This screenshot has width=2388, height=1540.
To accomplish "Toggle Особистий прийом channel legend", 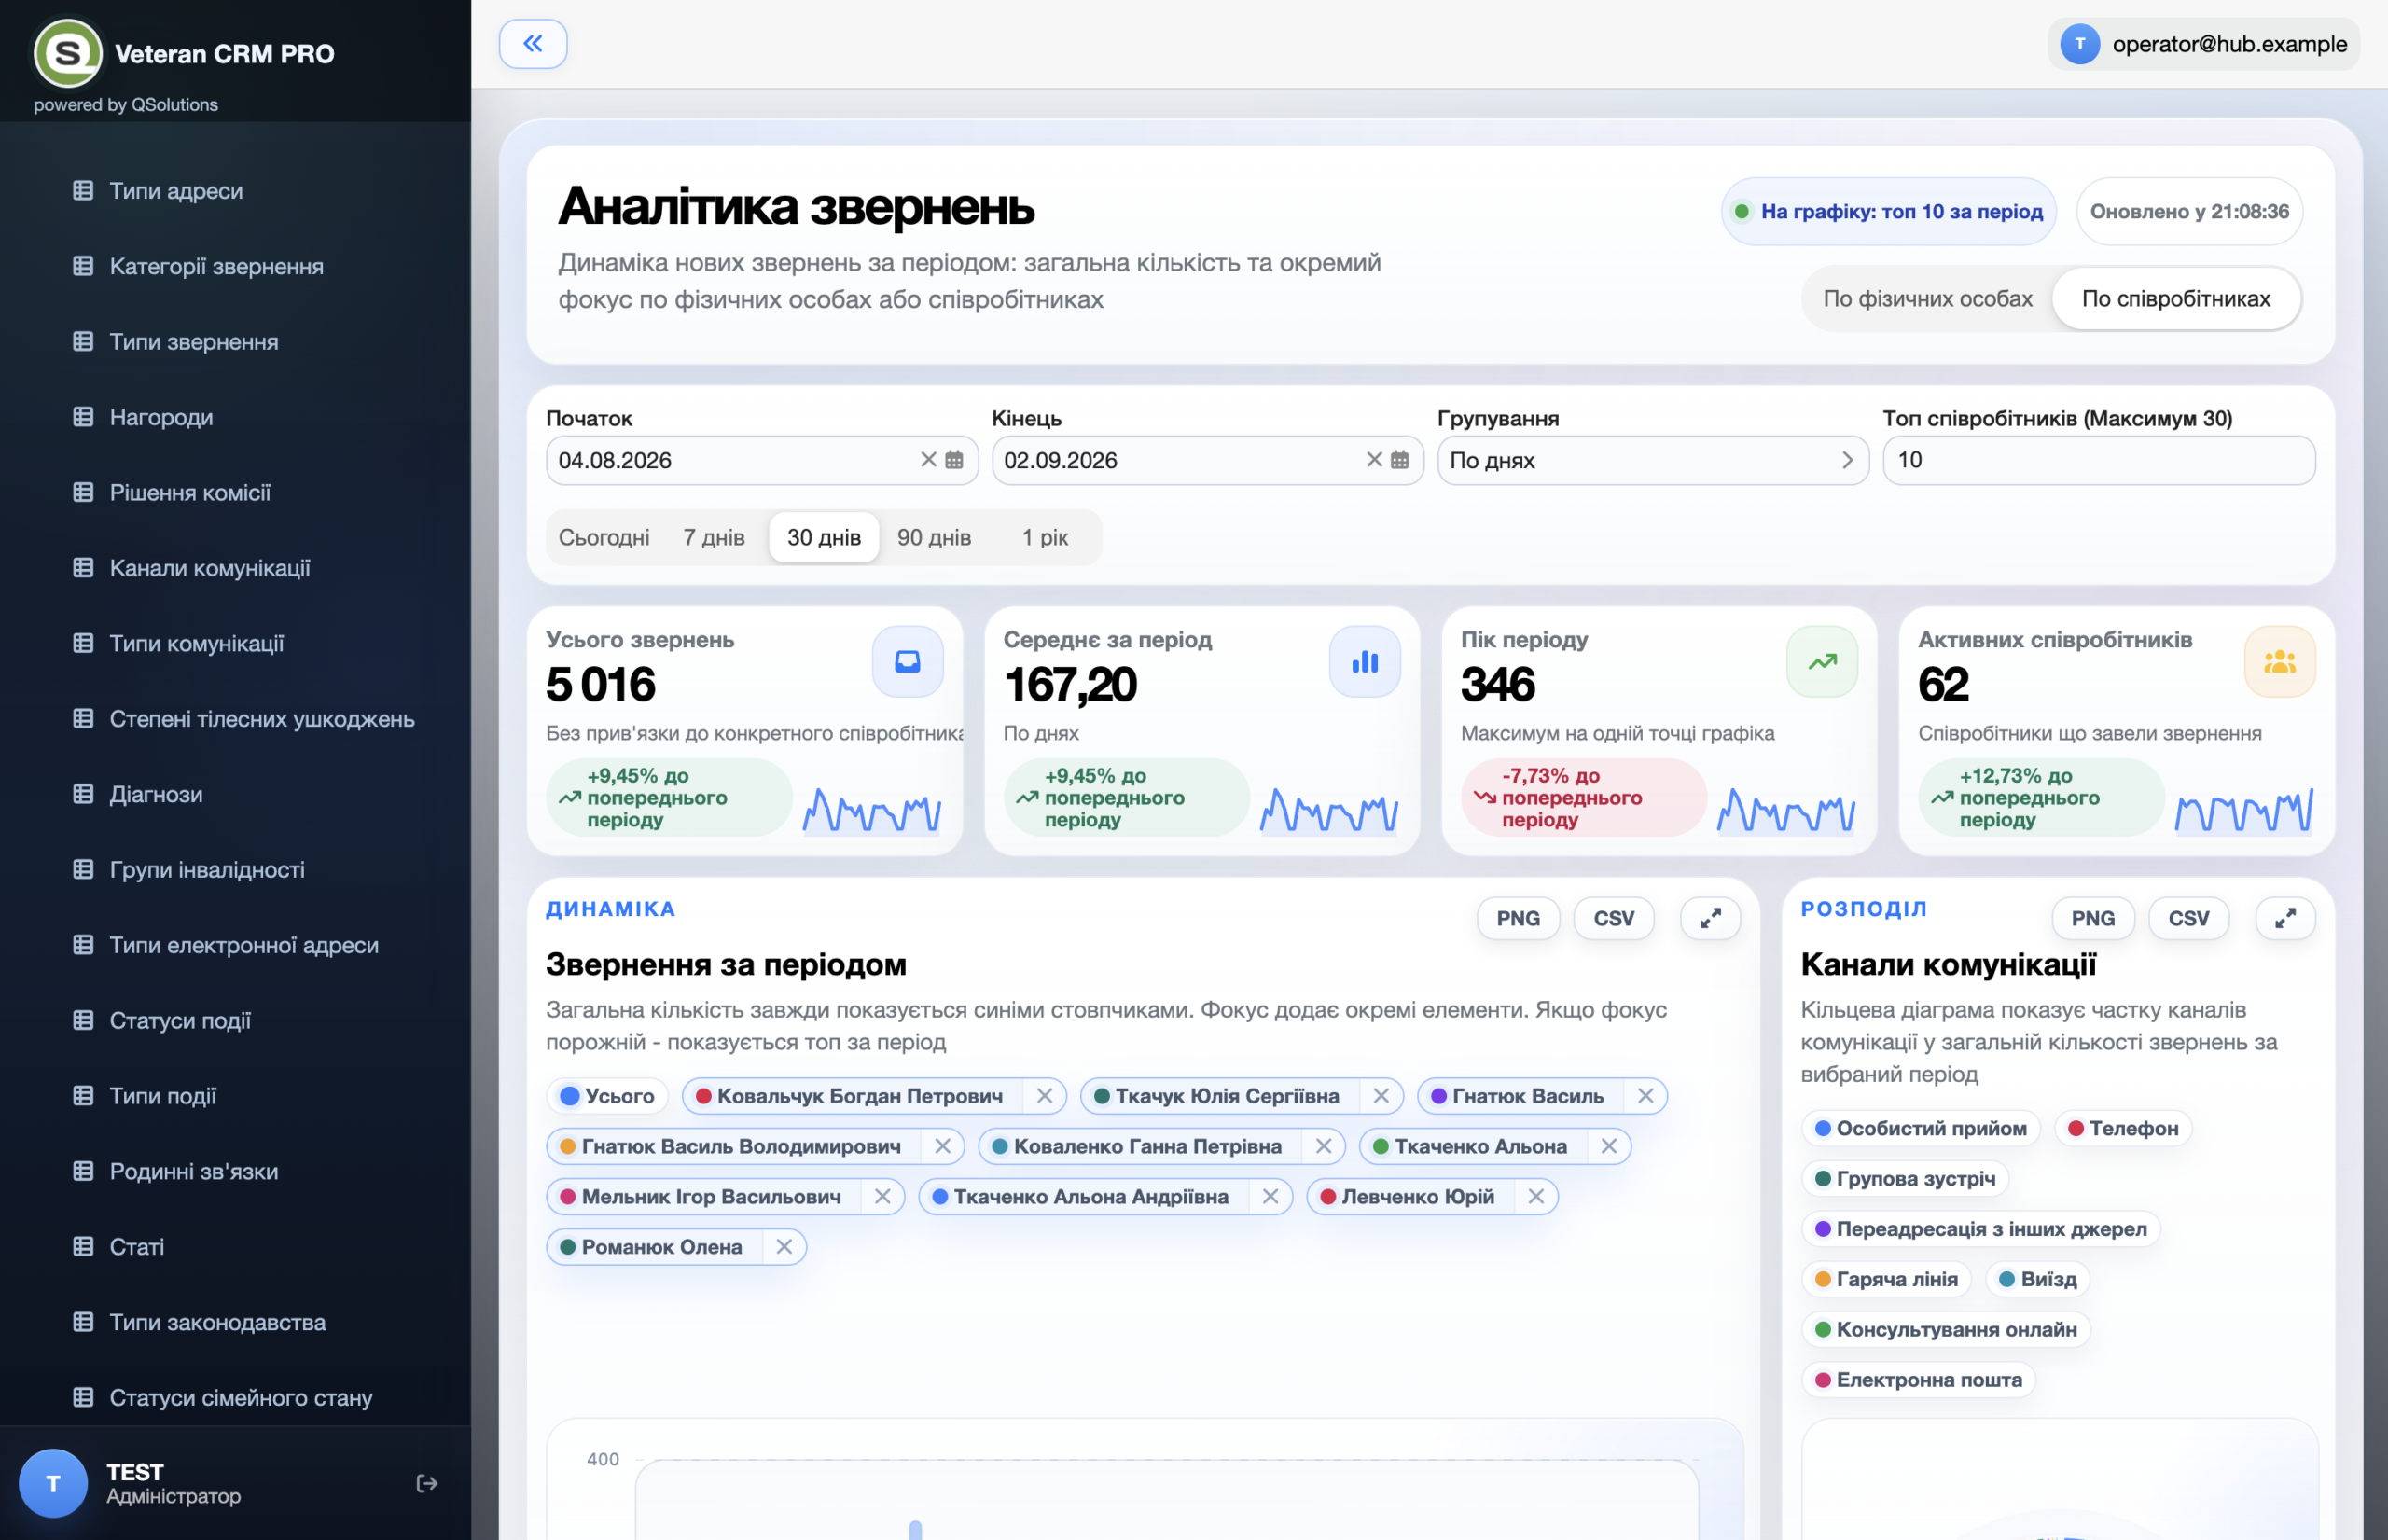I will [1920, 1128].
